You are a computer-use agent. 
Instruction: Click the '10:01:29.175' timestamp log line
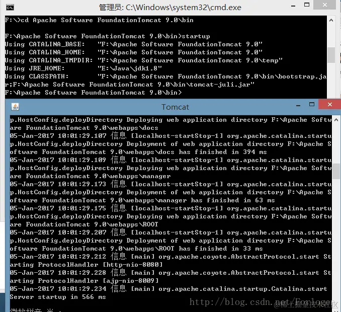pos(170,208)
